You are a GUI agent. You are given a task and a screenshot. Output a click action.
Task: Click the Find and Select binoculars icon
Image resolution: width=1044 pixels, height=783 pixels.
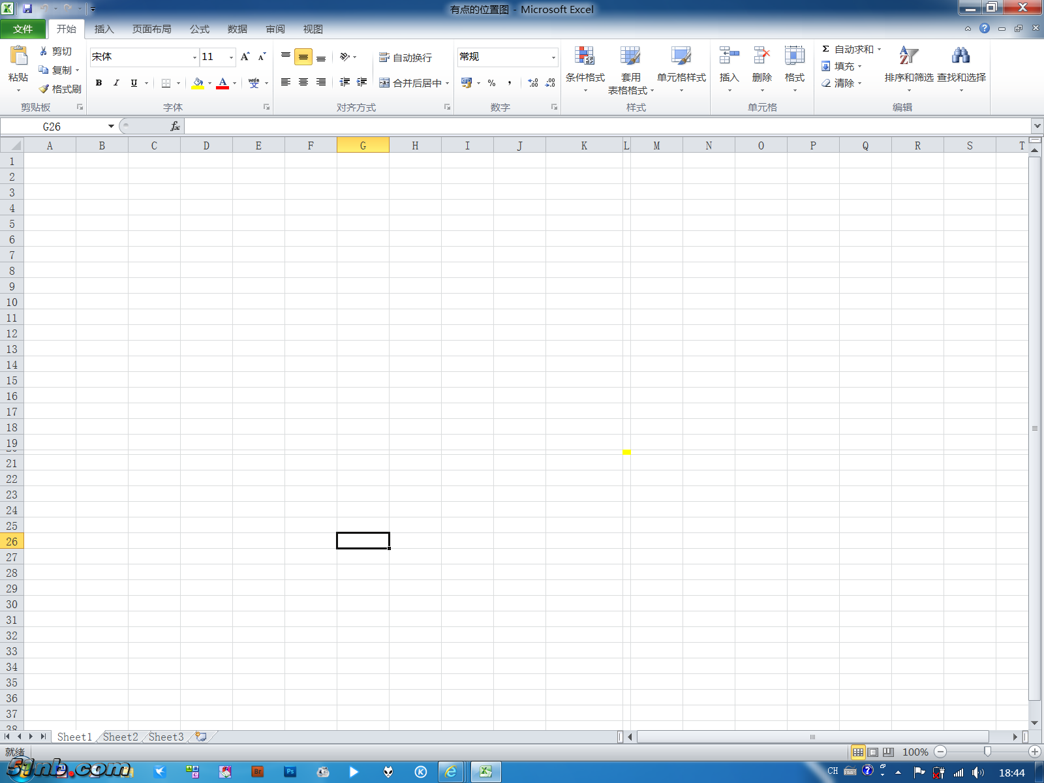[960, 56]
